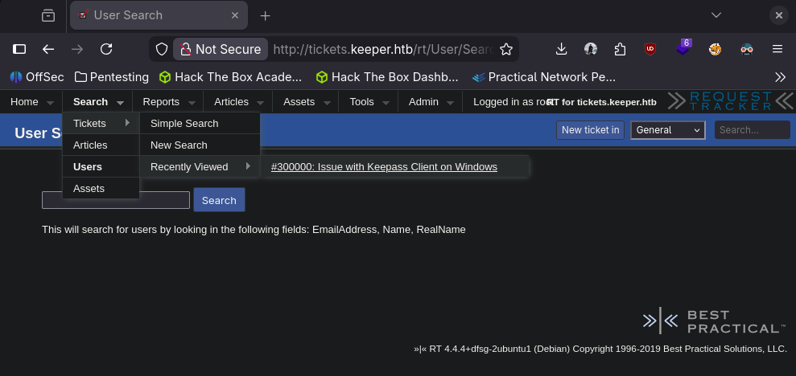The image size is (796, 376).
Task: Open a new browser tab
Action: 265,15
